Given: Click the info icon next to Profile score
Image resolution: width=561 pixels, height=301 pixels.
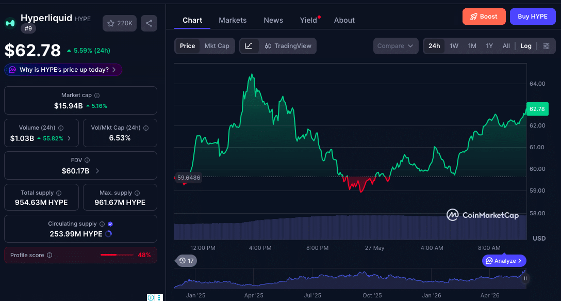Looking at the screenshot, I should tap(49, 255).
